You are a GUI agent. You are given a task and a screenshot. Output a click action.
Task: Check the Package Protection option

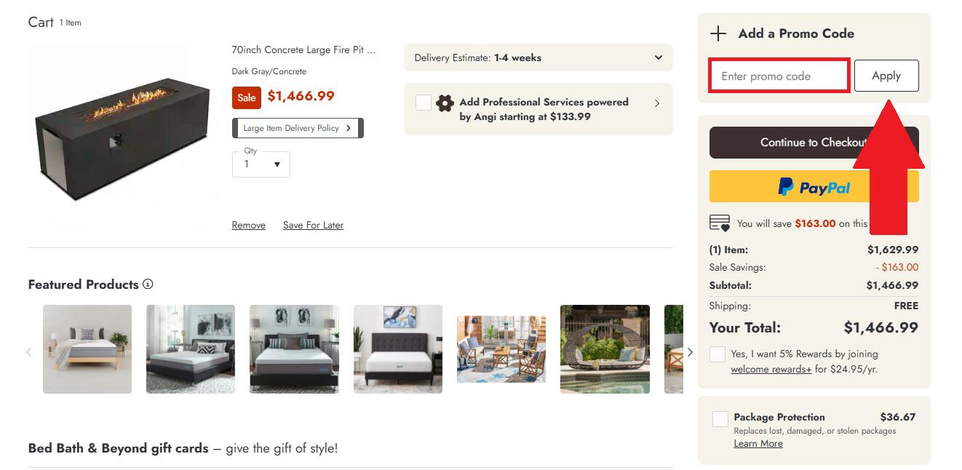[x=720, y=418]
